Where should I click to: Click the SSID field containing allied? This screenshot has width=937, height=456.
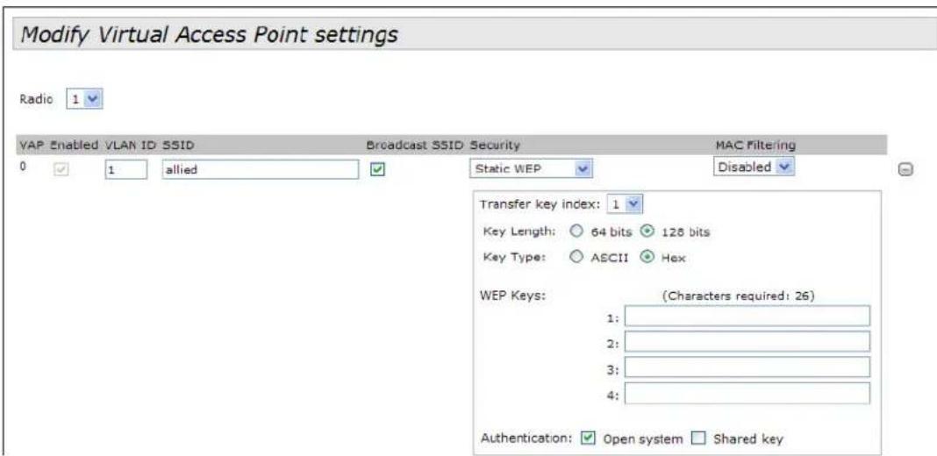(261, 170)
